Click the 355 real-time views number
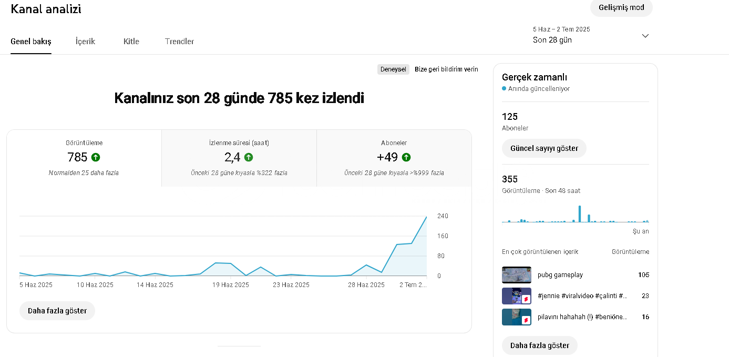 [510, 179]
